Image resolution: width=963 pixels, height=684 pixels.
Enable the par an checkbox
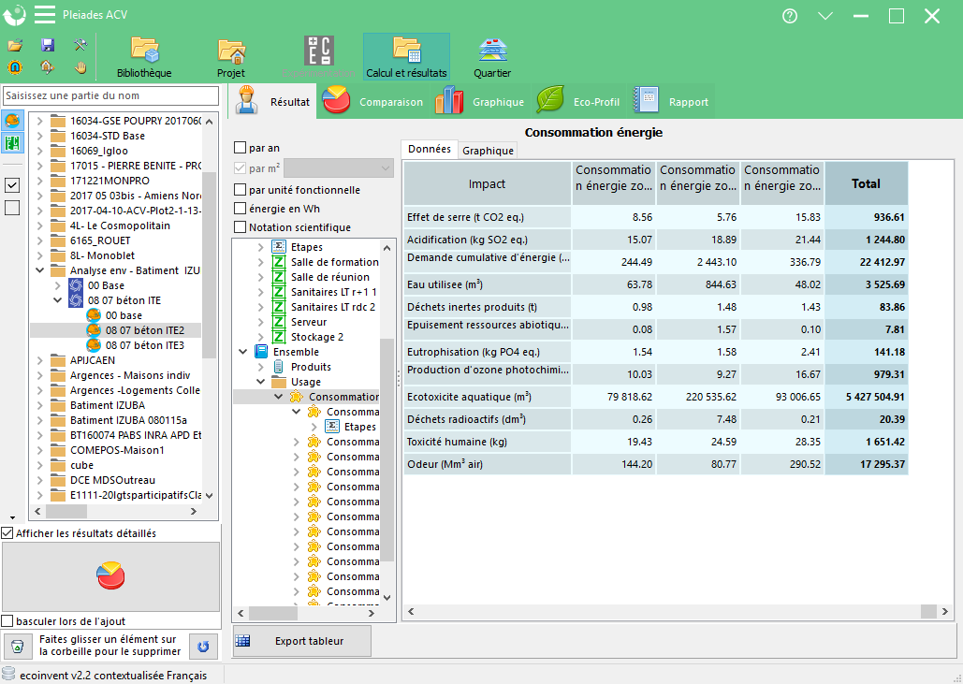(x=241, y=148)
